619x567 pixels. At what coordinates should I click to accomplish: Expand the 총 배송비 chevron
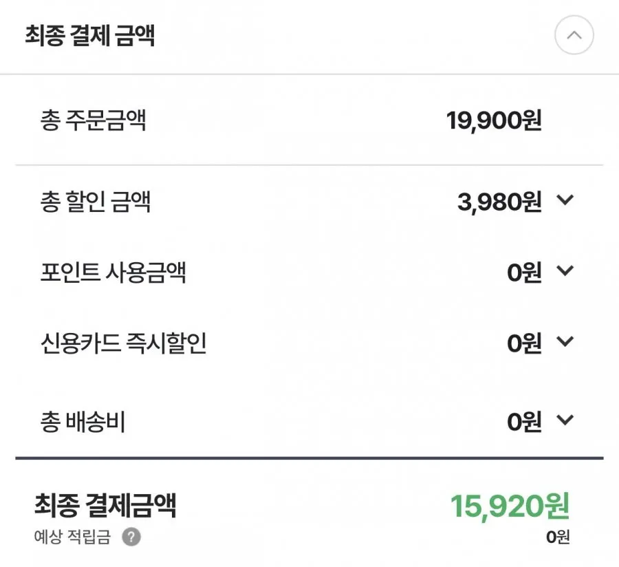point(565,420)
